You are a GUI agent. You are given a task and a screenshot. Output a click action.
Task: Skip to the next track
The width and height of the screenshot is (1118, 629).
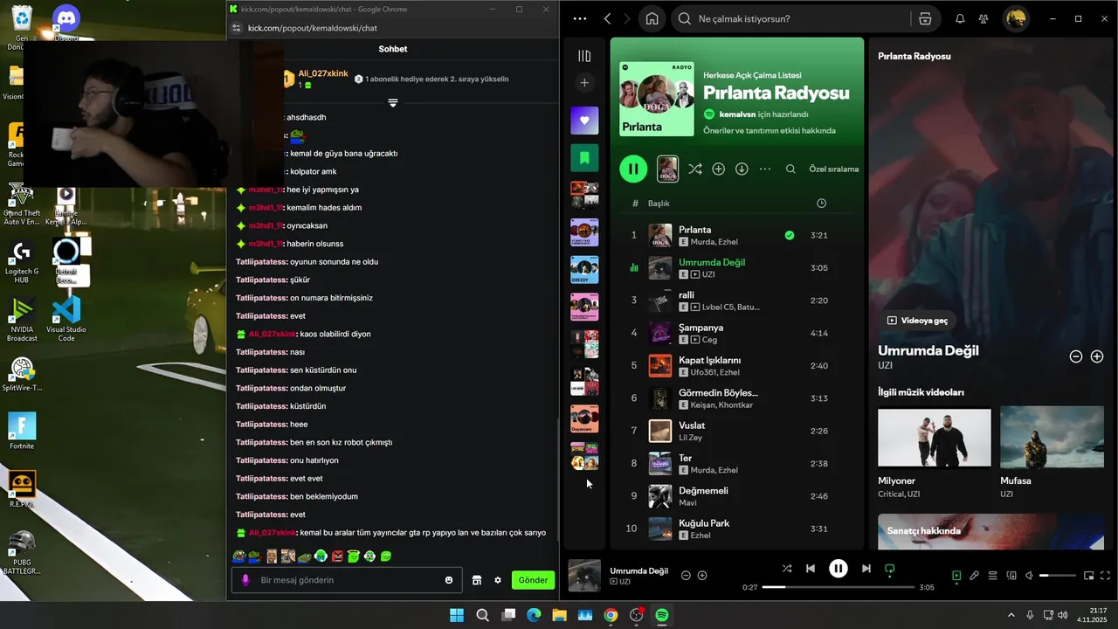coord(866,569)
